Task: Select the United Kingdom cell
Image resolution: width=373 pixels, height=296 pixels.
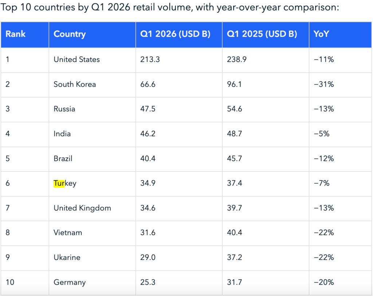Action: [x=92, y=209]
